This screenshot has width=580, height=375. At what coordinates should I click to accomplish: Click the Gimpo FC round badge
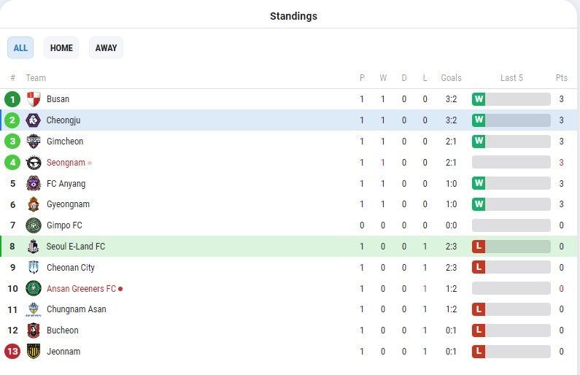tap(34, 225)
